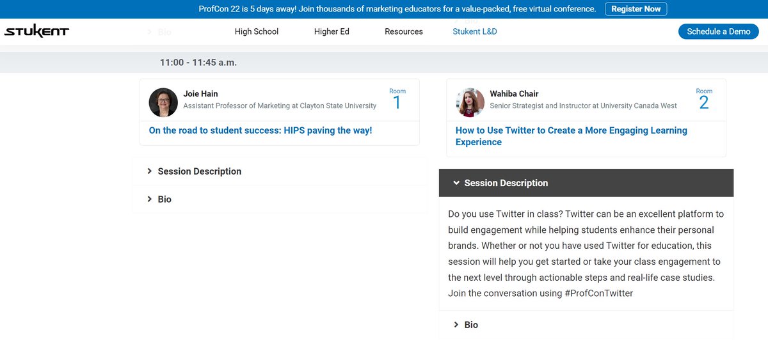This screenshot has height=346, width=768.
Task: Click the down chevron in the dark Session Description header
Action: (456, 183)
